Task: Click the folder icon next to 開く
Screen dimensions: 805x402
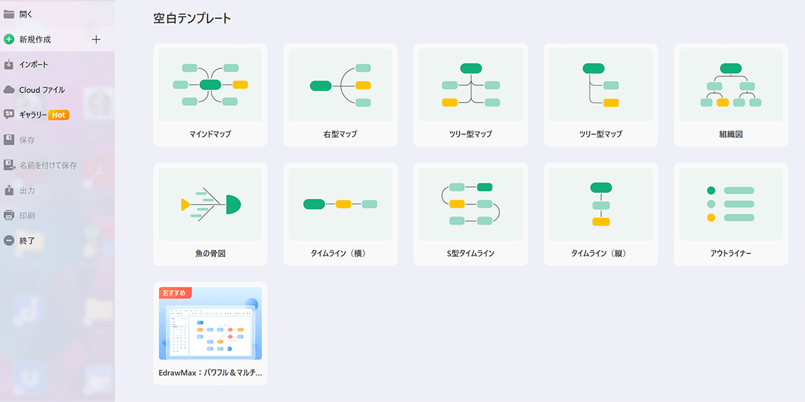Action: [x=9, y=14]
